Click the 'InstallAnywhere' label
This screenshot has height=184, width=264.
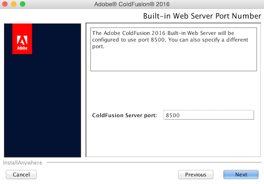click(x=23, y=163)
